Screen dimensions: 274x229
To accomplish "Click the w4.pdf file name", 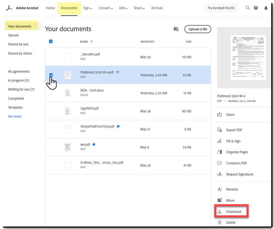I will (x=85, y=144).
